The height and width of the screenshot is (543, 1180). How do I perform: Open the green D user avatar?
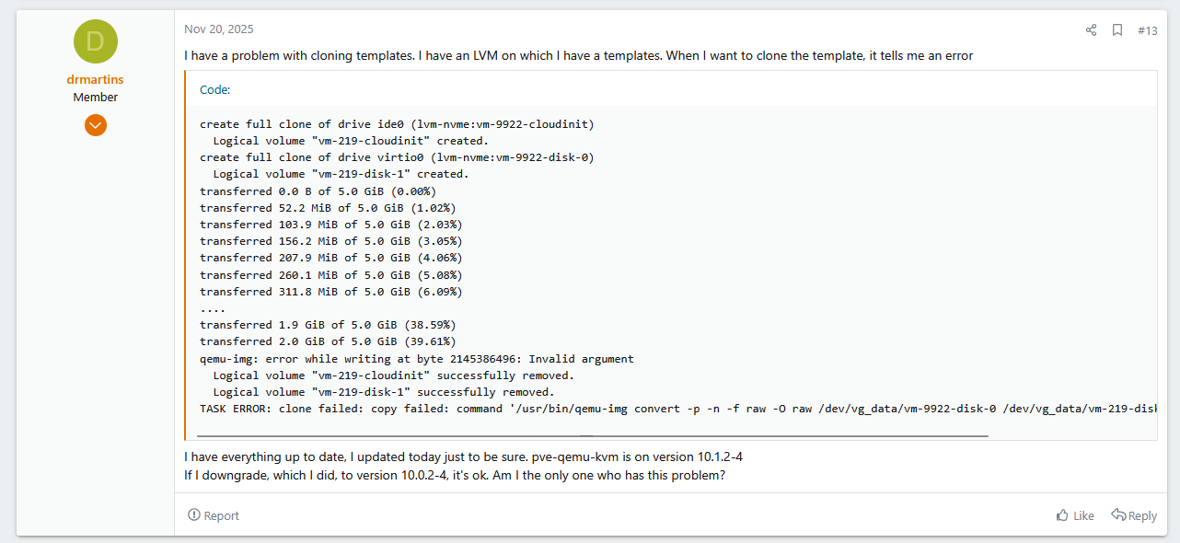[95, 42]
